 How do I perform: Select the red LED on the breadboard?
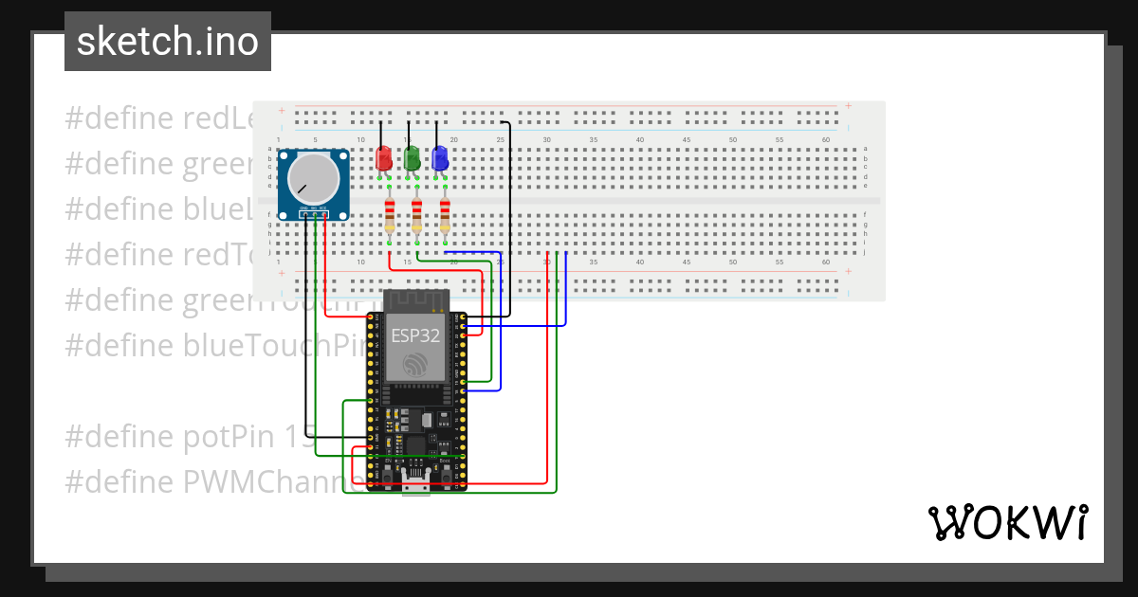383,158
